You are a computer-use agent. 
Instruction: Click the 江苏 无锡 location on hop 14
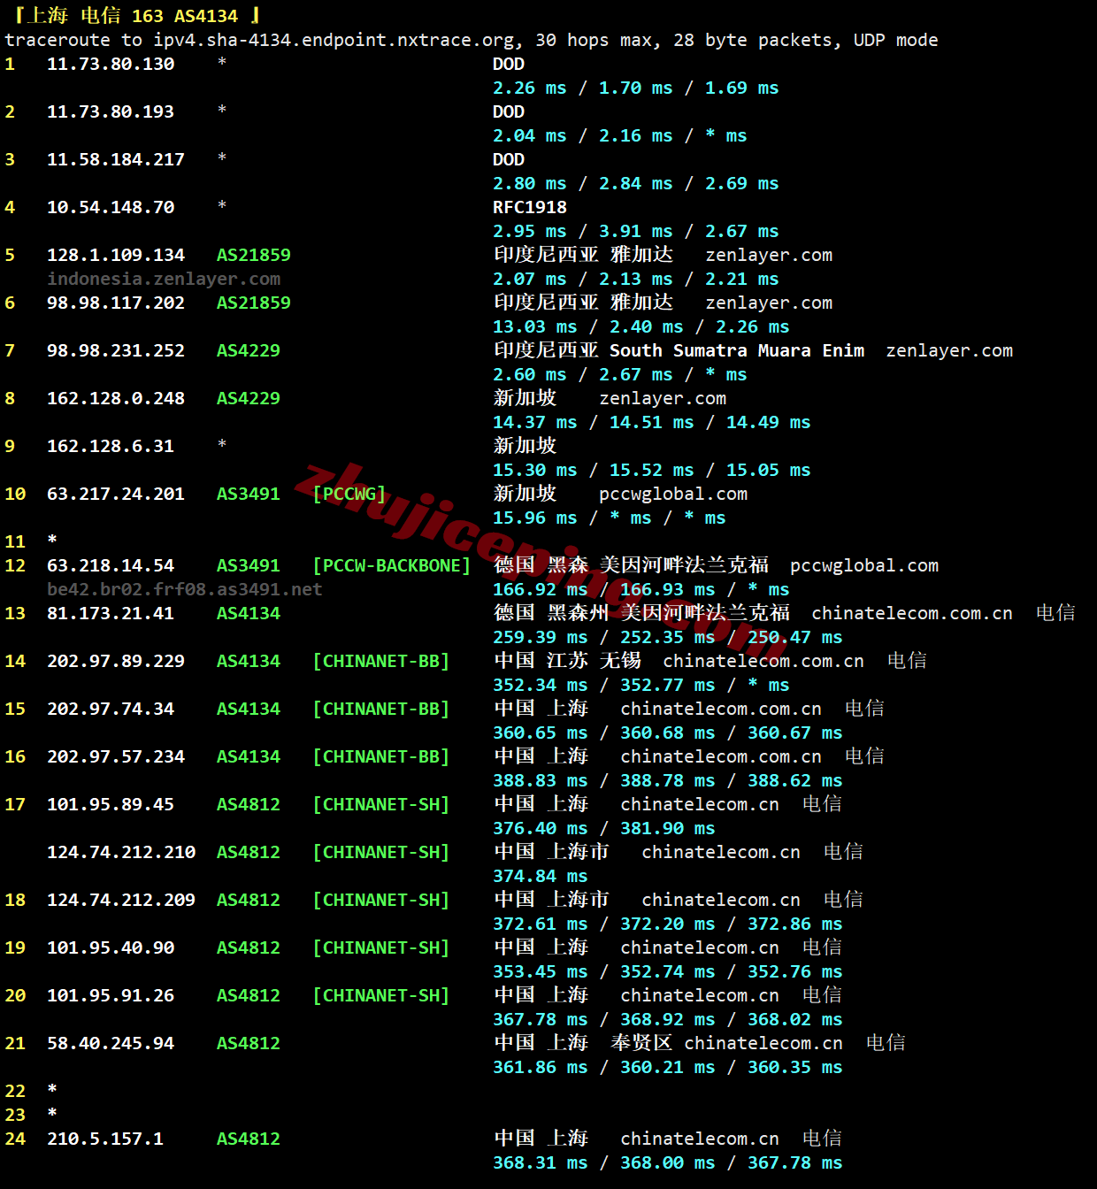pos(594,661)
